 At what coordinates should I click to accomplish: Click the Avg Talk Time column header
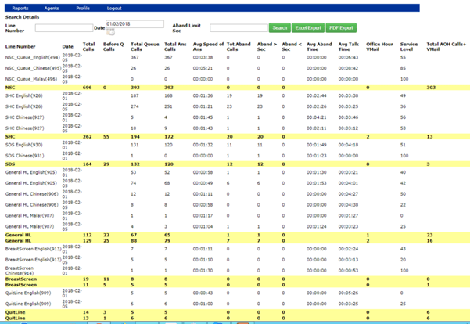(x=348, y=46)
